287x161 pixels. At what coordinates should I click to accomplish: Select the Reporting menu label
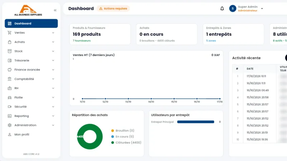tap(22, 116)
